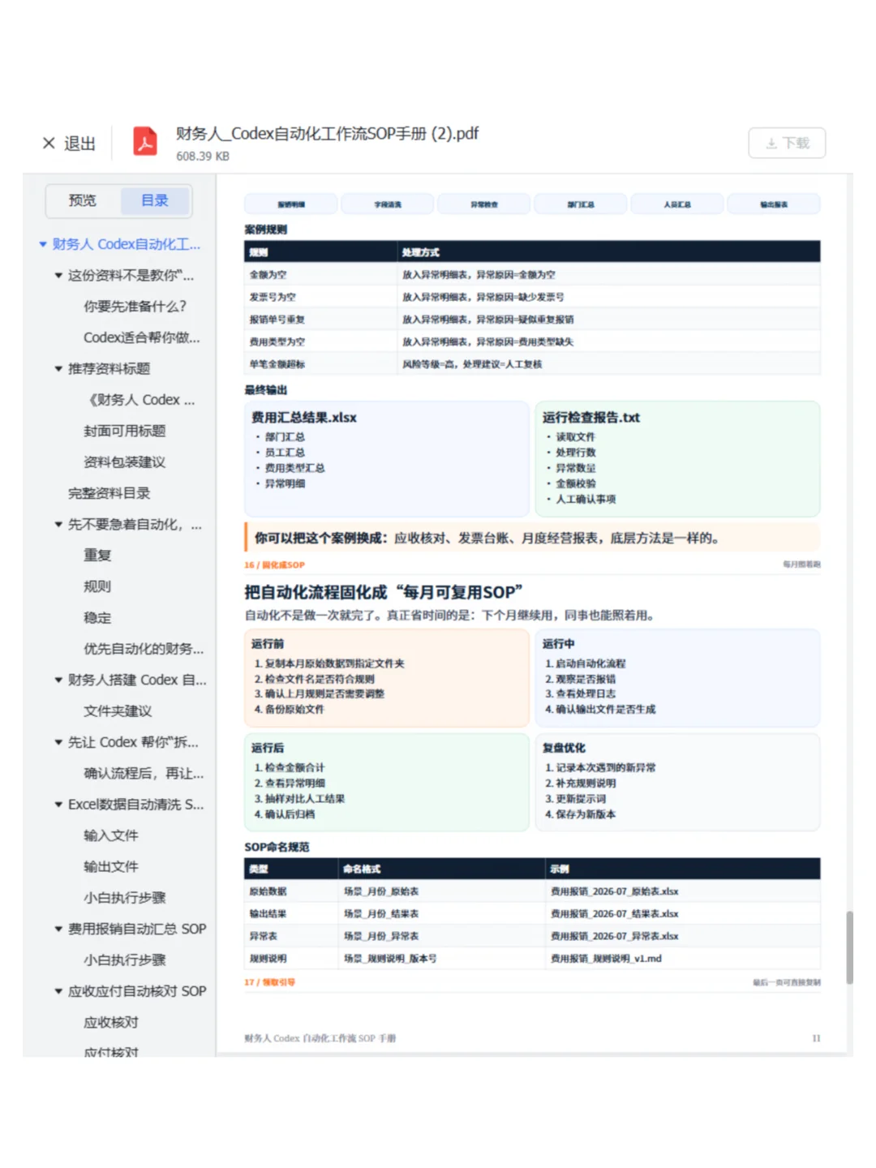876x1168 pixels.
Task: Click the 异常检查 pill in document
Action: [x=484, y=204]
